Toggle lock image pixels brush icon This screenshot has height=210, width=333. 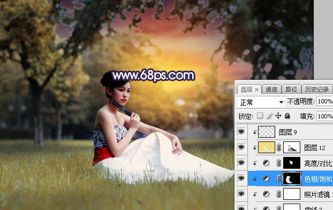(x=269, y=116)
